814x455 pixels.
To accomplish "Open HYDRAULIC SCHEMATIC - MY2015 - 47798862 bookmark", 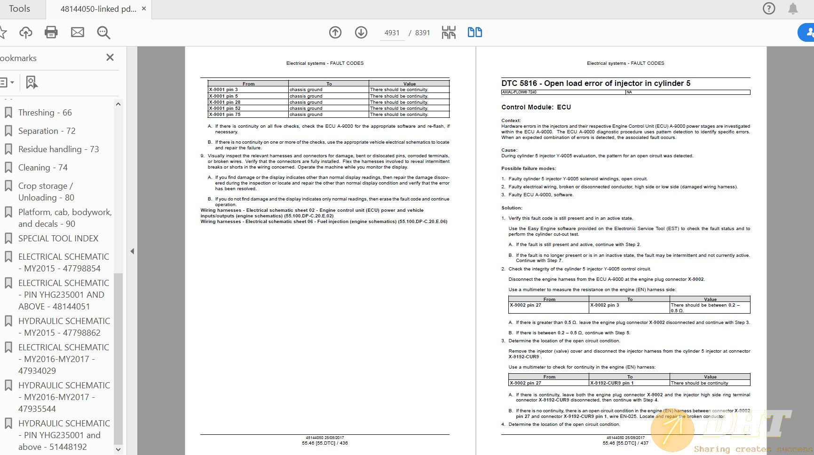I will [64, 327].
